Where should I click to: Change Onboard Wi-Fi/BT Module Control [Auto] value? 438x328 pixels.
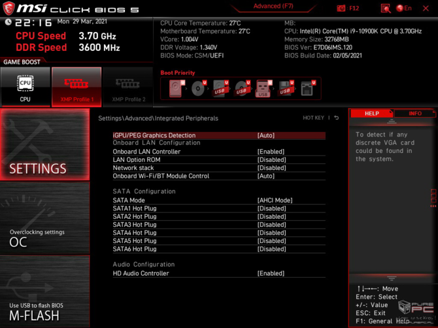click(265, 176)
